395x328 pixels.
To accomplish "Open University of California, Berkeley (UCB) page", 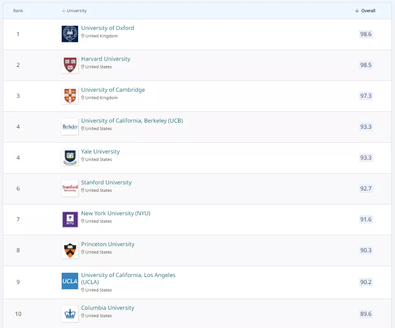I will pos(132,121).
